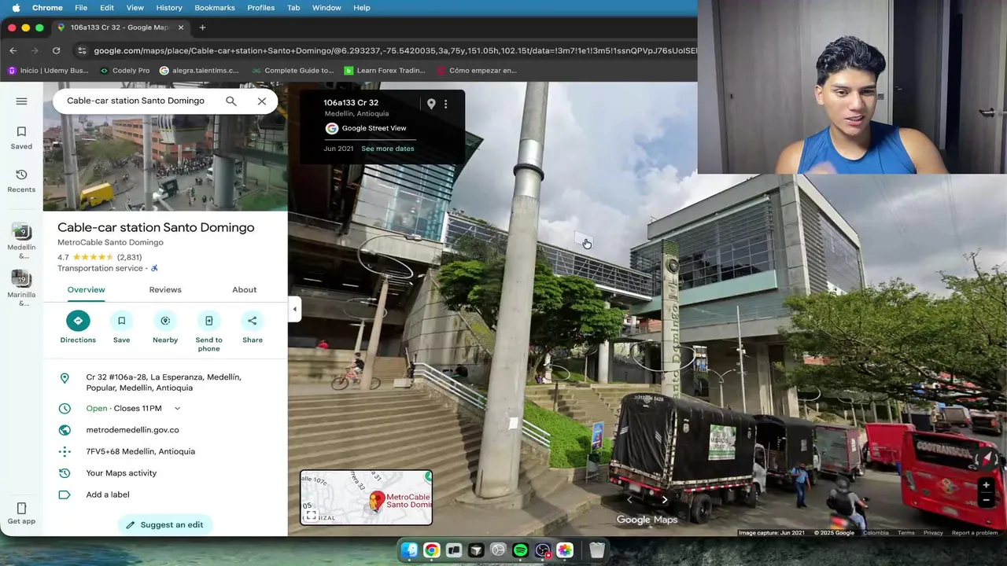Open the place header photo
The width and height of the screenshot is (1007, 566).
165,163
